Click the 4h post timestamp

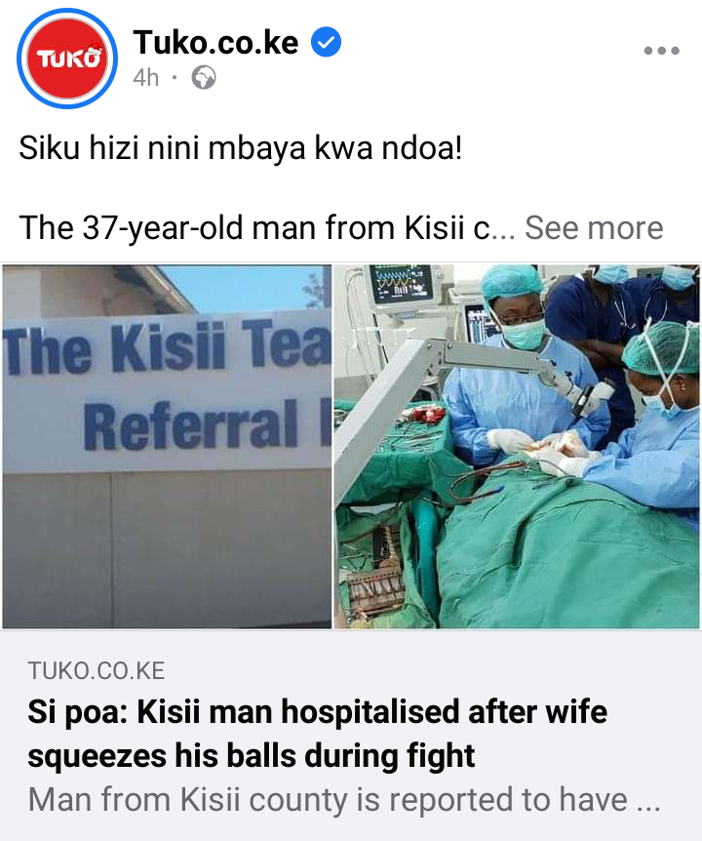pyautogui.click(x=145, y=78)
